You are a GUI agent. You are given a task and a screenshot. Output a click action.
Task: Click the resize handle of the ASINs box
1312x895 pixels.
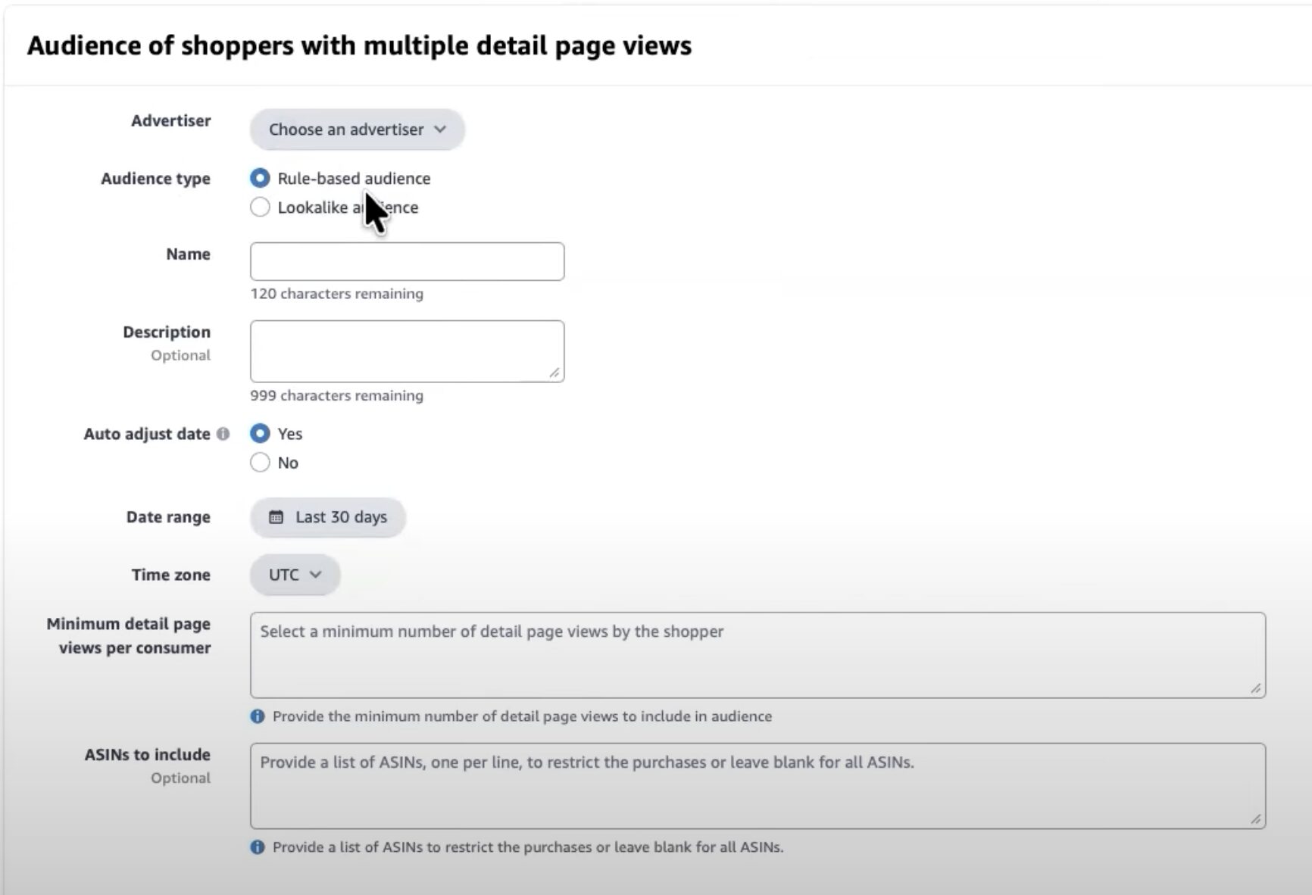[x=1255, y=819]
